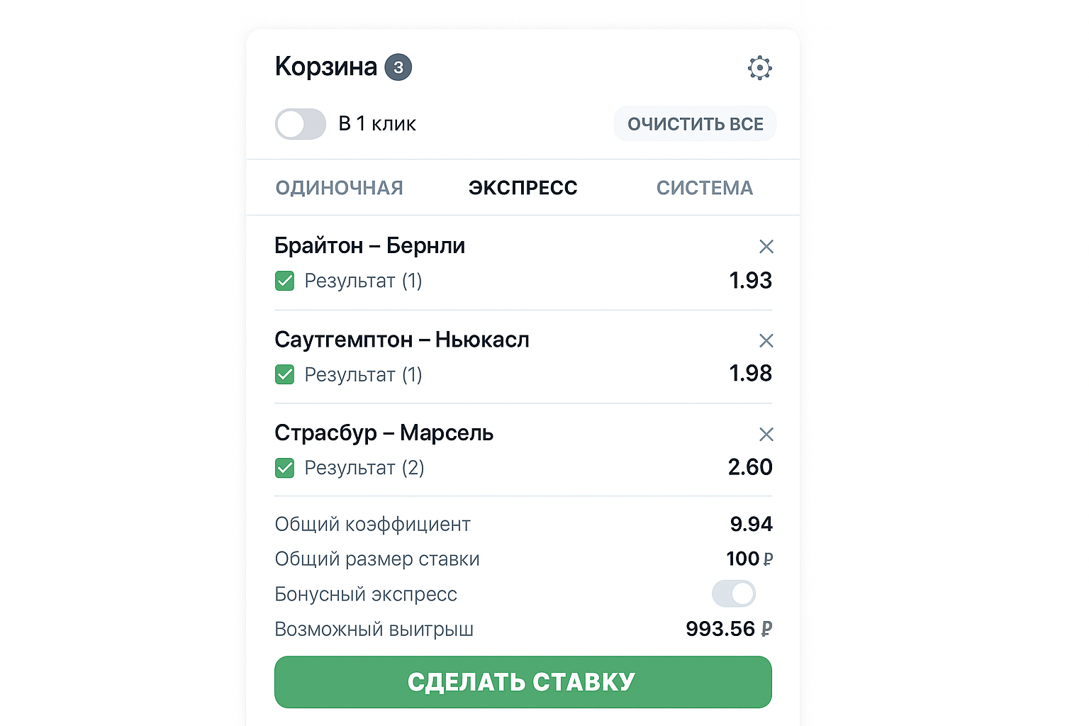Remove the Брайтон – Бернли bet

[x=766, y=246]
